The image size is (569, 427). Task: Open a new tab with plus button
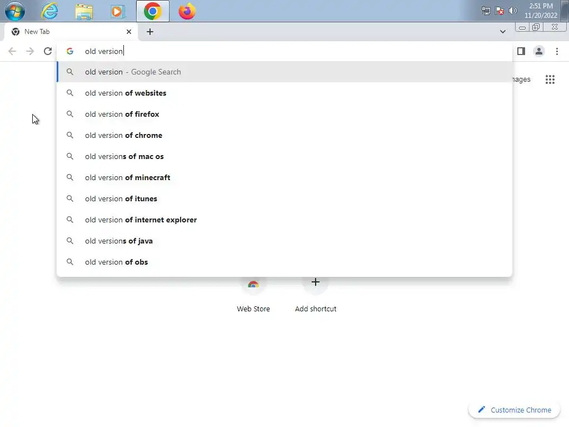[x=150, y=32]
